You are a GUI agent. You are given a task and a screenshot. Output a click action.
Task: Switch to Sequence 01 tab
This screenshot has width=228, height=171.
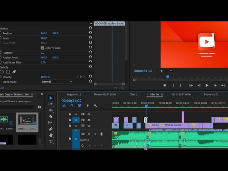tap(211, 95)
